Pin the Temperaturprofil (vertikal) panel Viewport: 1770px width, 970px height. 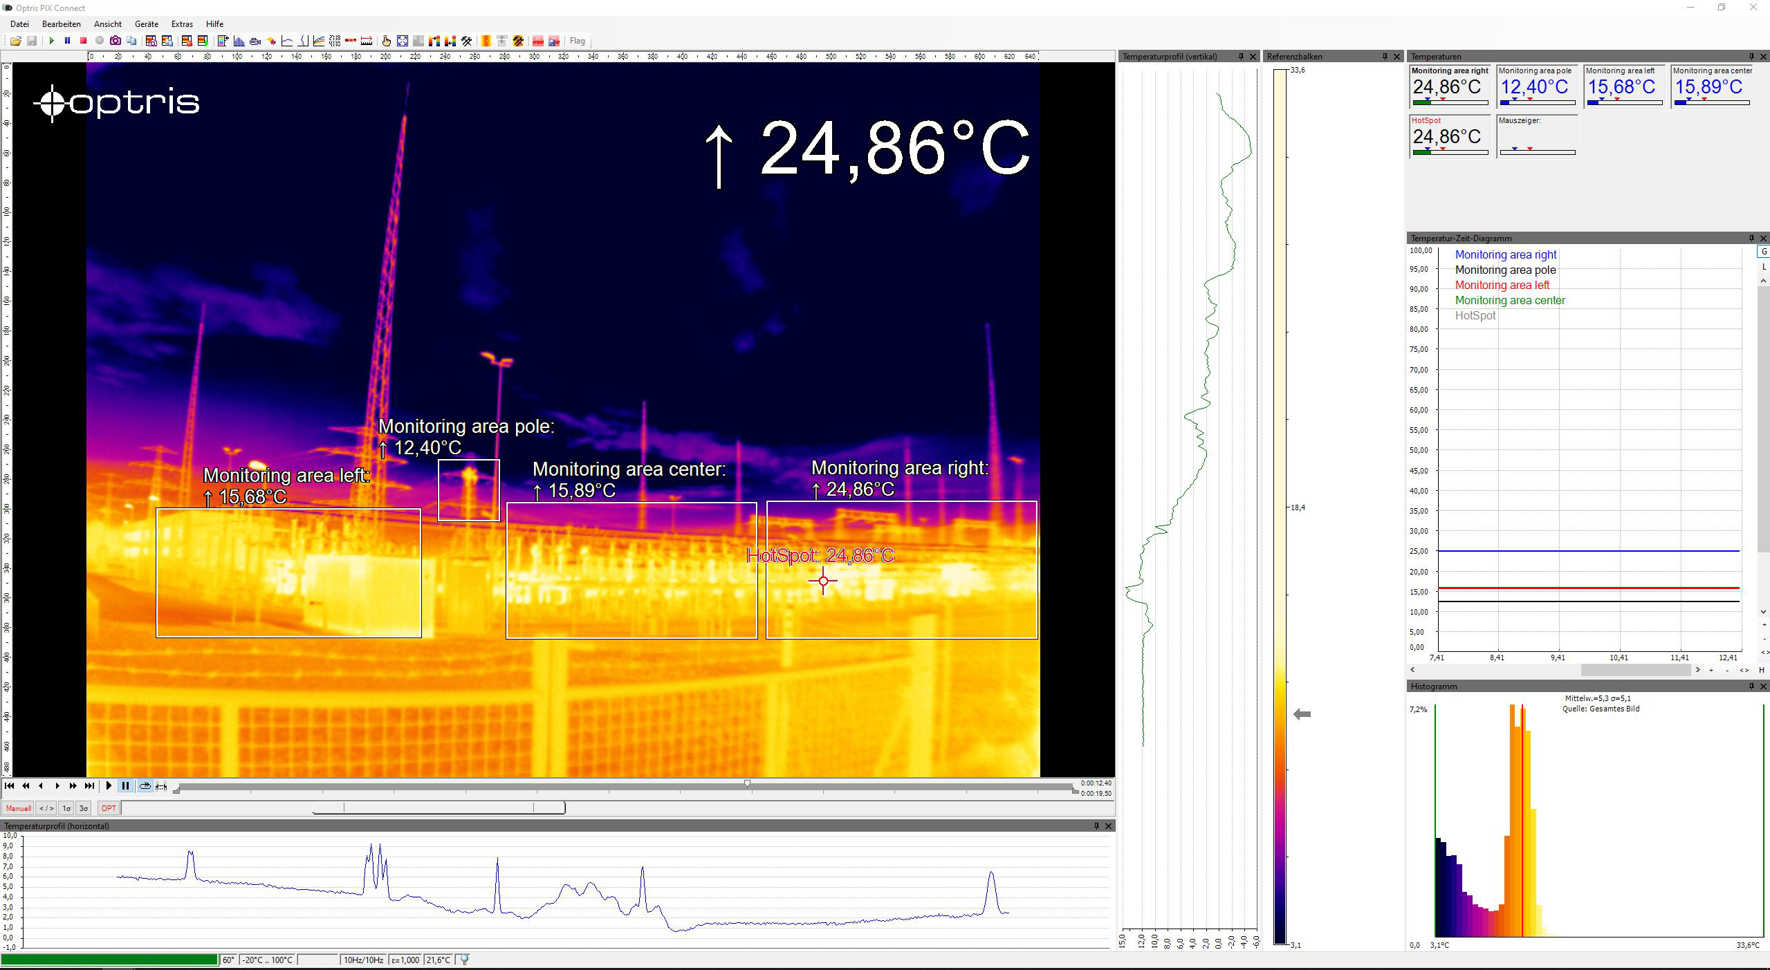point(1241,57)
